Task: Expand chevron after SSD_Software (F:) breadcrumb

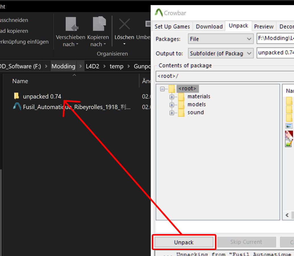Action: click(46, 66)
